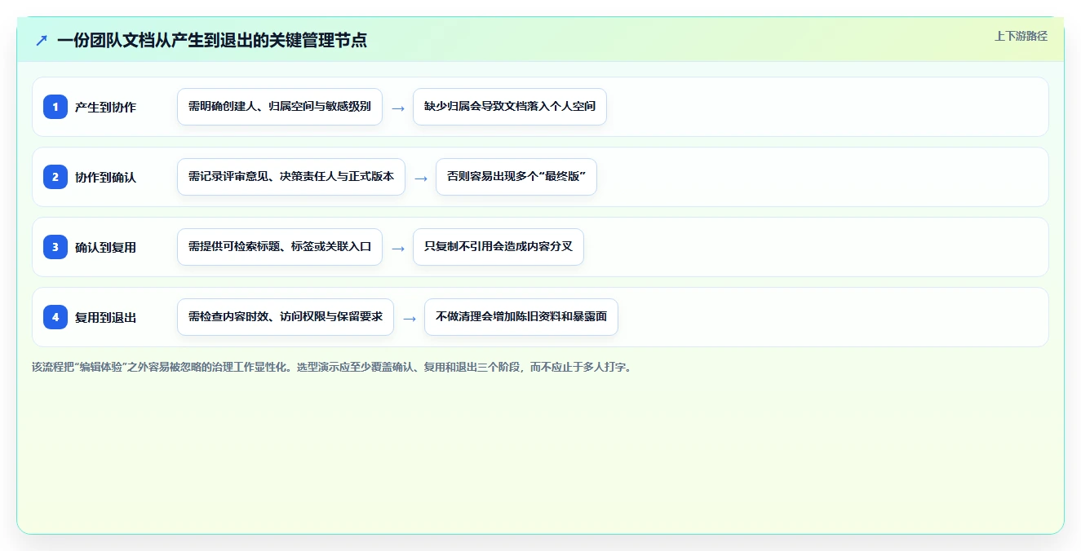This screenshot has height=551, width=1081.
Task: Click box 缺少归属会导致文档落入个人空间
Action: coord(510,107)
